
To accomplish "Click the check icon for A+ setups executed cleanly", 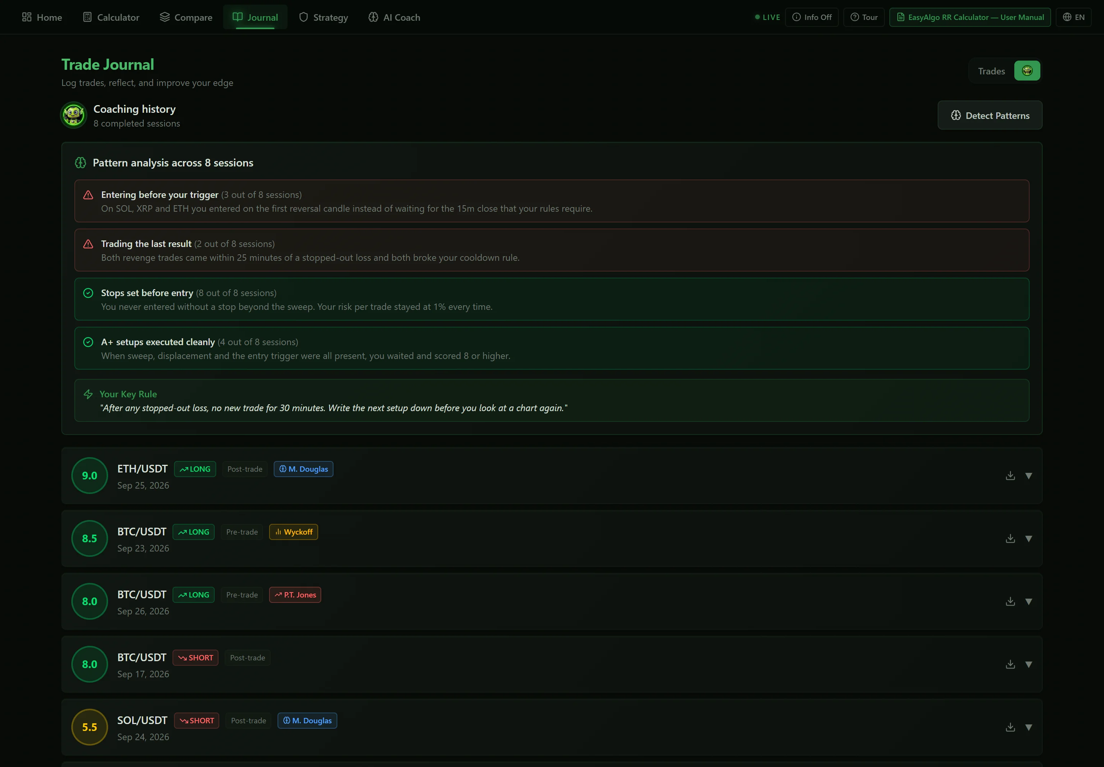I will [x=88, y=342].
